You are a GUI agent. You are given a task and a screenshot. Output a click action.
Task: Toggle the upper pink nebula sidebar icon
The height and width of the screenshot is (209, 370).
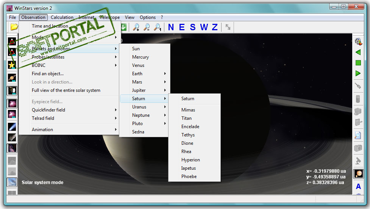12,103
